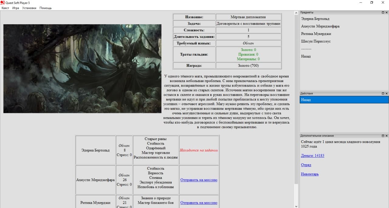Screen dimensions: 389x208
Task: Click the Quest Soft Player app icon in title bar
Action: point(3,2)
